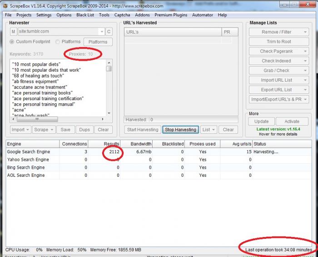The height and width of the screenshot is (257, 318).
Task: Click the Trim to Root button
Action: (279, 42)
